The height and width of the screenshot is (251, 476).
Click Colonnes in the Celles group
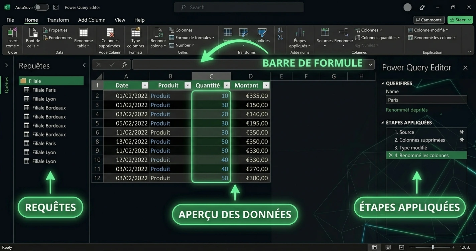(x=181, y=30)
